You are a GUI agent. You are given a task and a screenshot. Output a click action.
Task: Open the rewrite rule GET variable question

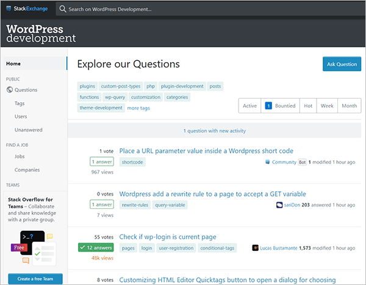(212, 194)
